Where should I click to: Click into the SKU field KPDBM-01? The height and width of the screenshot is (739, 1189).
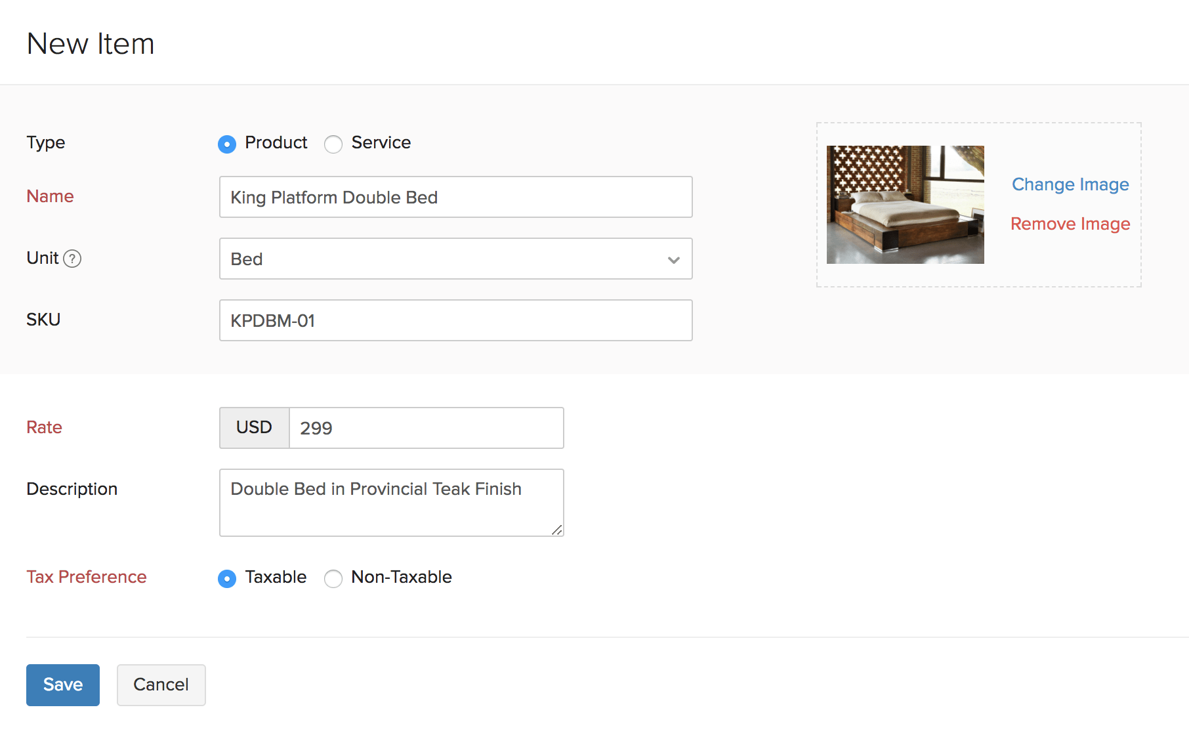click(455, 321)
